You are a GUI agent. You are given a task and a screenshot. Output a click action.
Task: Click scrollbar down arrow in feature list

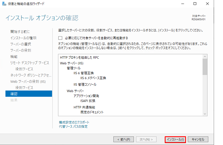click(x=205, y=113)
